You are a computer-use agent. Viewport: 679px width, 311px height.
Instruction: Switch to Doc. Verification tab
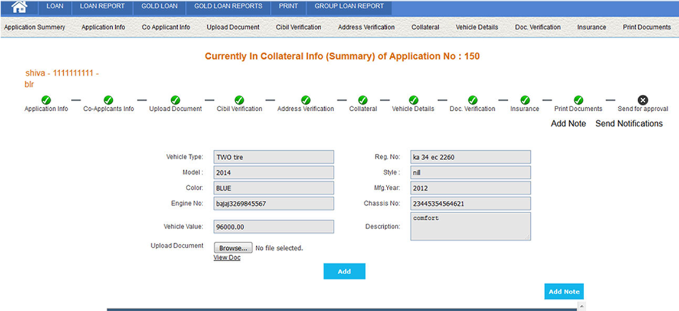pyautogui.click(x=538, y=27)
